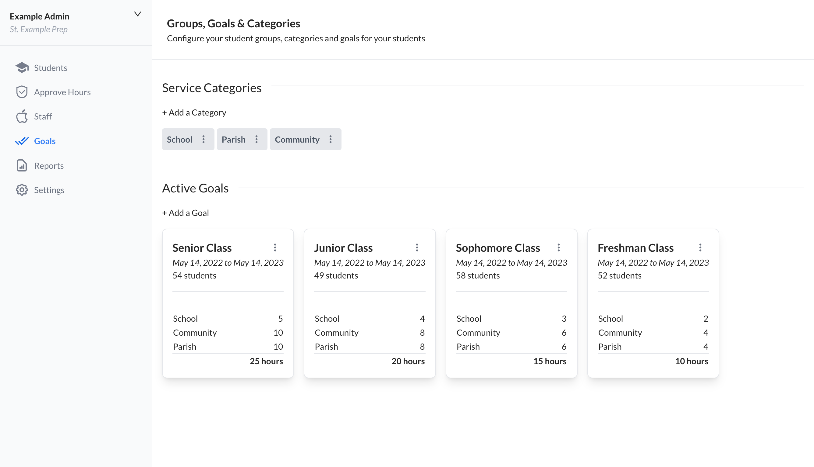814x467 pixels.
Task: Select the Community category chip
Action: coord(297,140)
